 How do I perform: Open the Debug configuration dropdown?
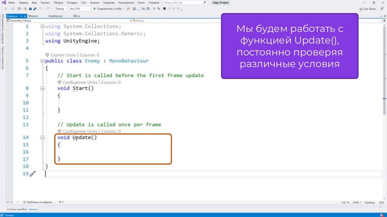(x=61, y=9)
